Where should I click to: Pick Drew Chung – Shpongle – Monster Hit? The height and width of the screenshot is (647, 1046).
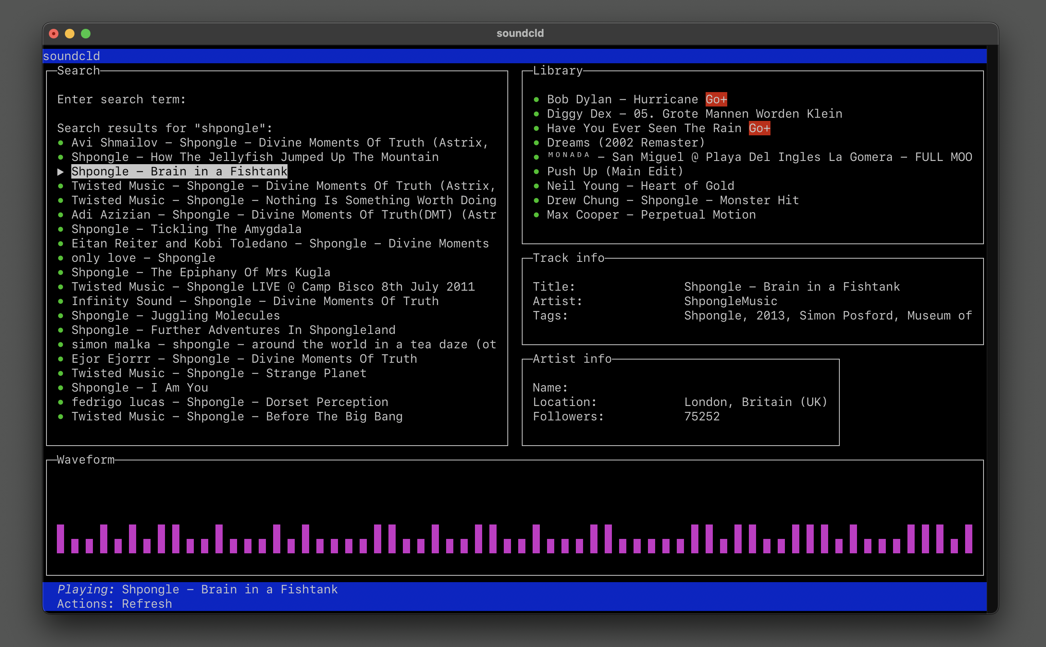tap(672, 200)
